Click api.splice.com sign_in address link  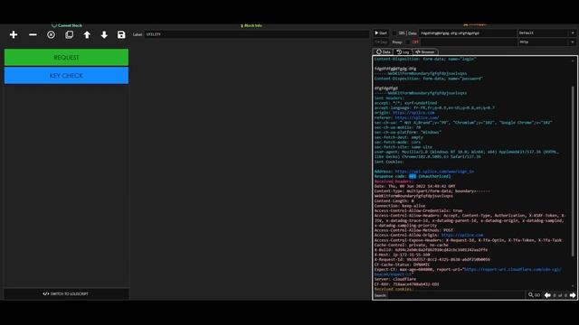click(434, 172)
